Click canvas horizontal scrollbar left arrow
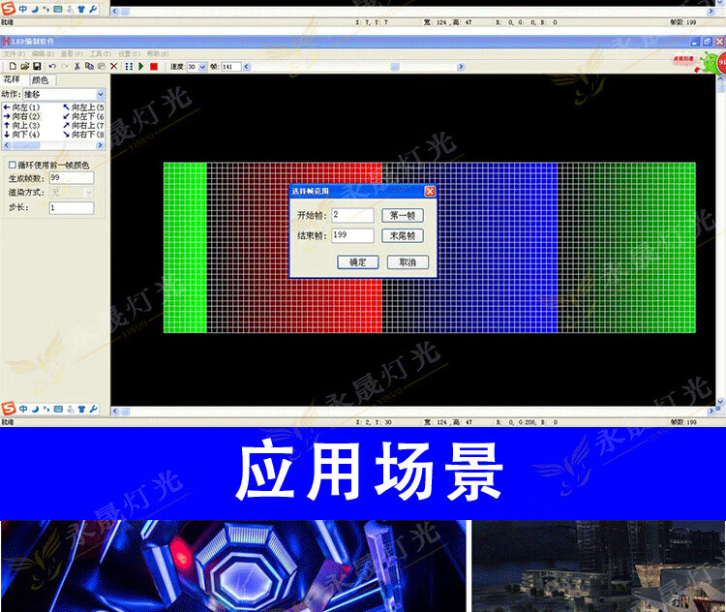726x612 pixels. 115,411
